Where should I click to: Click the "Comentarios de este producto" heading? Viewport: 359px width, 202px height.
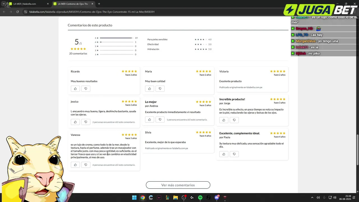point(90,25)
